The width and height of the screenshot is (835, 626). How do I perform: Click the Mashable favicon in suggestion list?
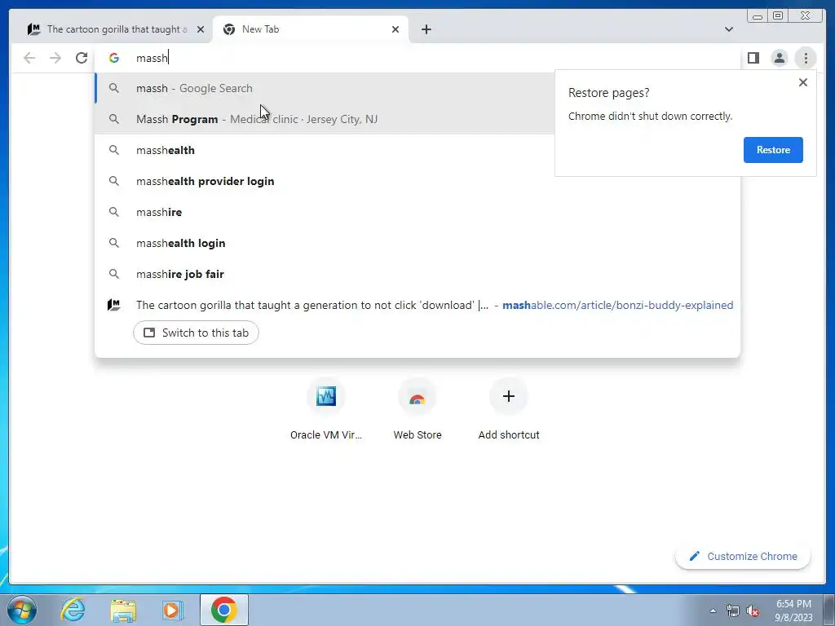click(x=113, y=305)
